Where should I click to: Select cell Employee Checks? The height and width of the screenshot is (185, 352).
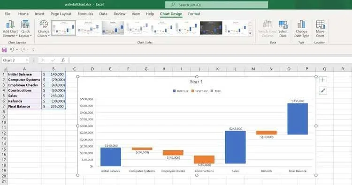(24, 85)
